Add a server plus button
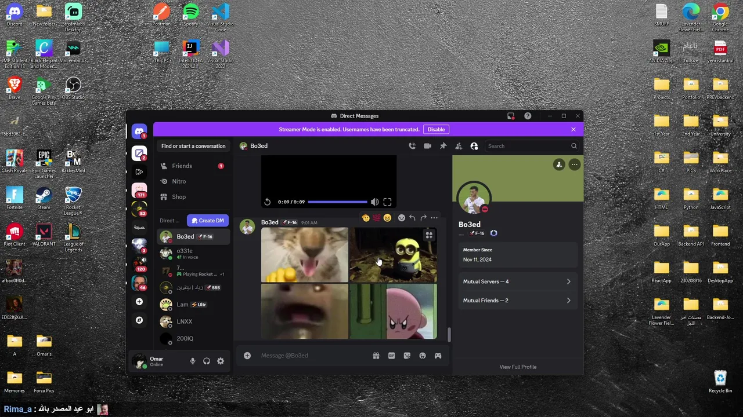Screen dimensions: 743x417 point(139,302)
